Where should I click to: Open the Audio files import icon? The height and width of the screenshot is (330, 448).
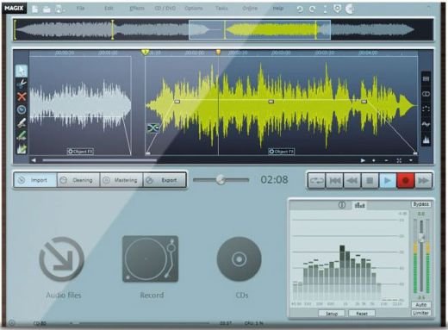62,258
